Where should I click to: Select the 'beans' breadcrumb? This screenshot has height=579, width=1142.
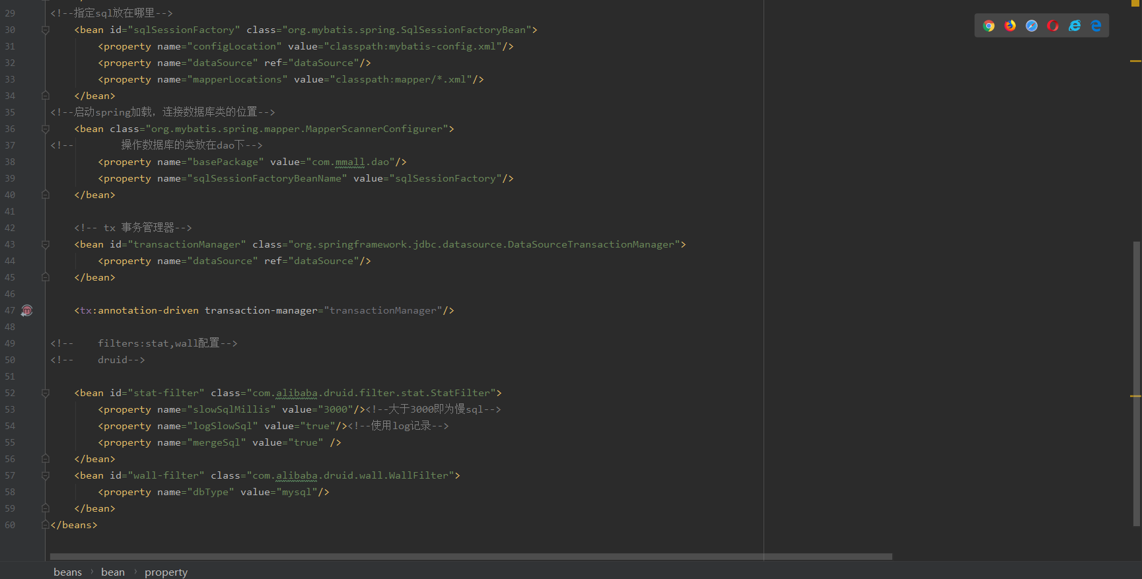(68, 572)
